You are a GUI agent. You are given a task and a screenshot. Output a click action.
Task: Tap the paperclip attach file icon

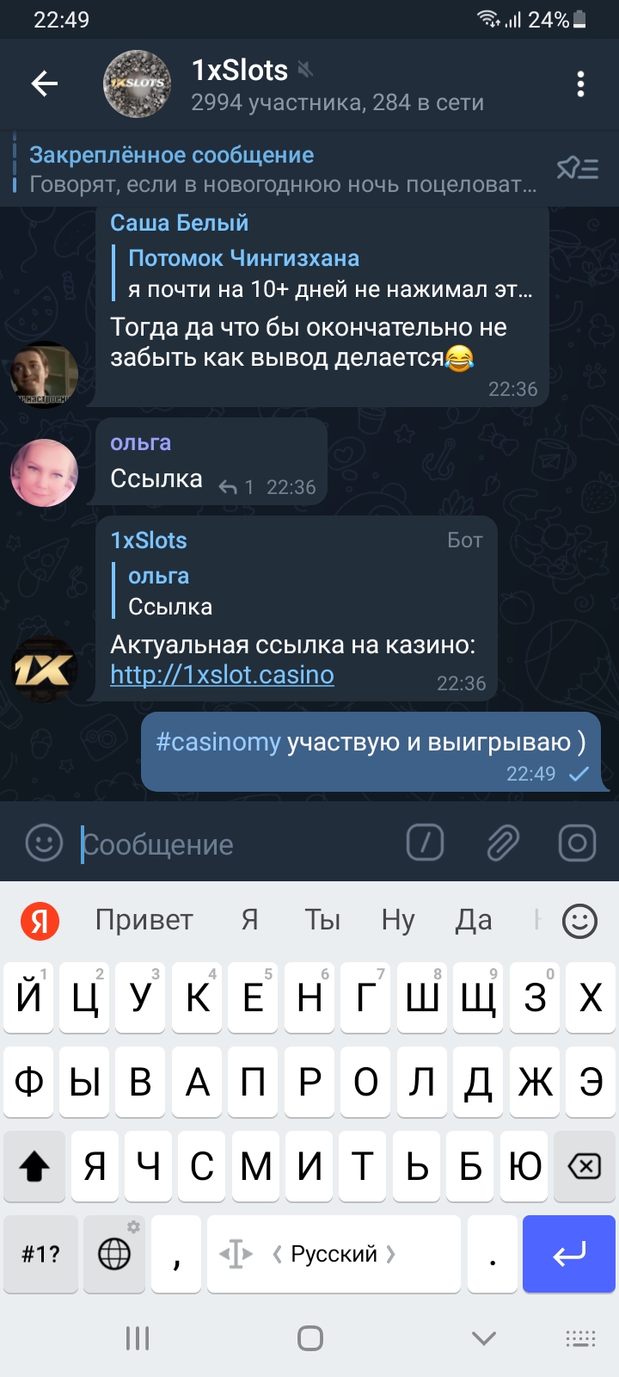tap(502, 843)
